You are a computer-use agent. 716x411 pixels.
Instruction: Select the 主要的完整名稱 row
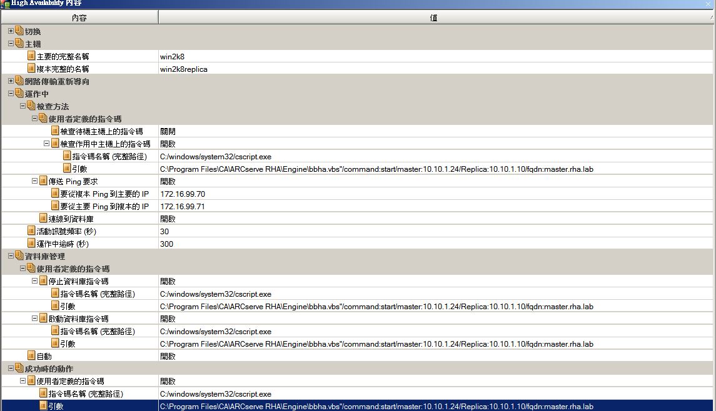pyautogui.click(x=63, y=57)
